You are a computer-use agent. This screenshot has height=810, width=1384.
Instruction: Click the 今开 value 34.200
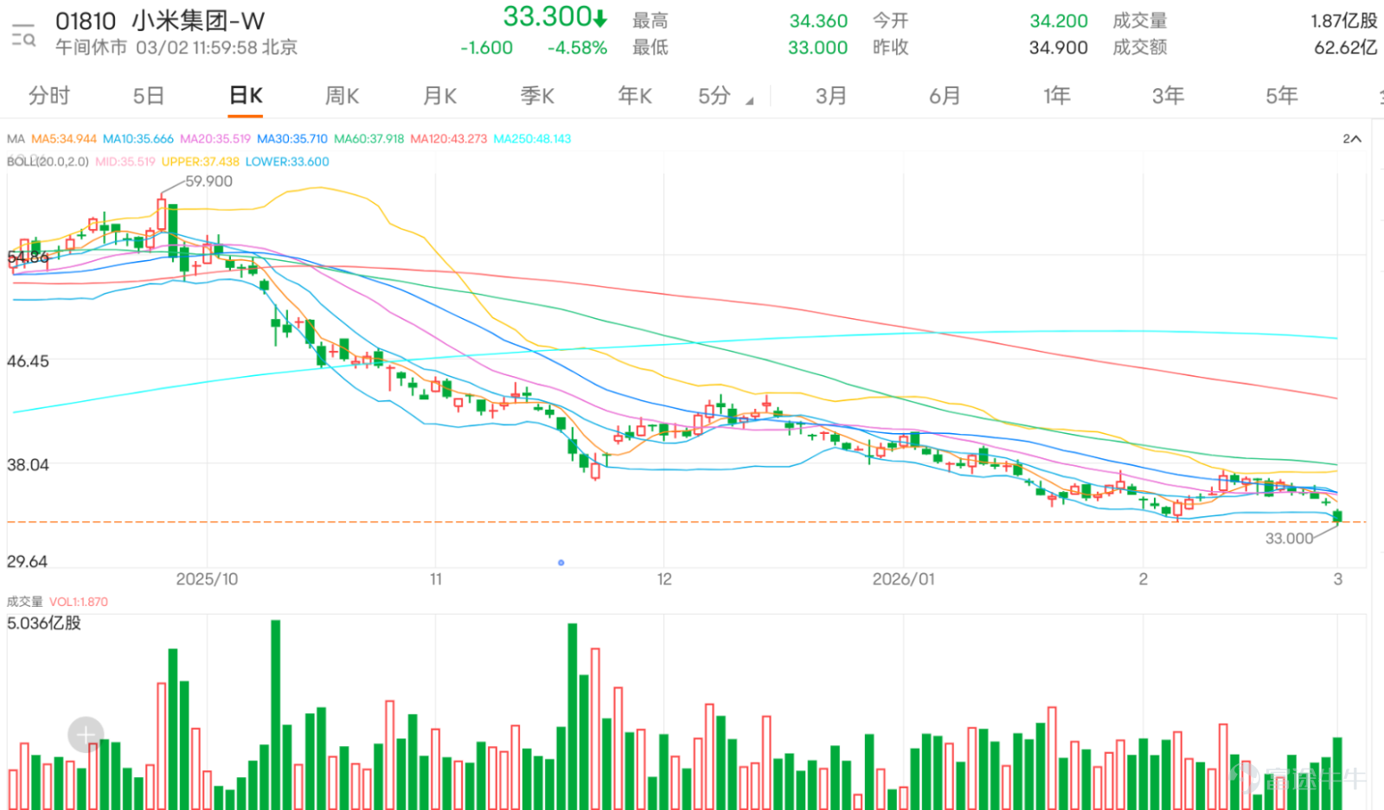pyautogui.click(x=1059, y=21)
